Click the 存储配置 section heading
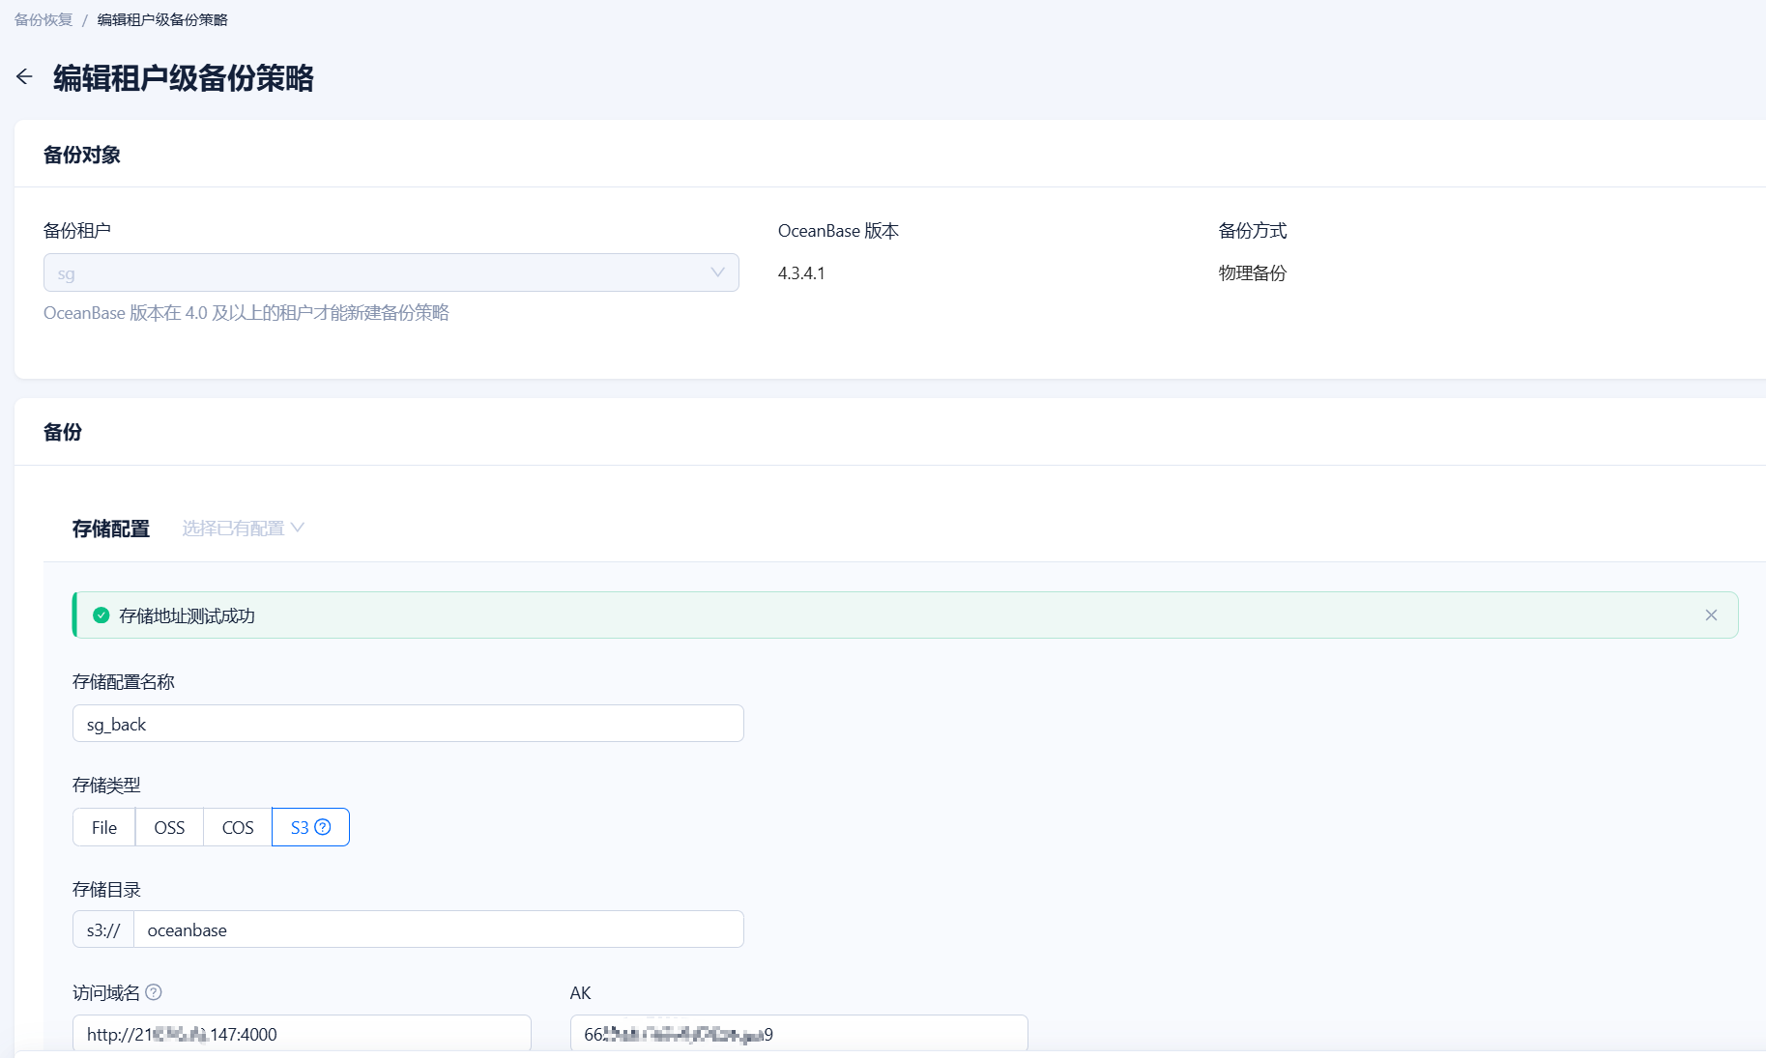The width and height of the screenshot is (1766, 1058). 111,529
